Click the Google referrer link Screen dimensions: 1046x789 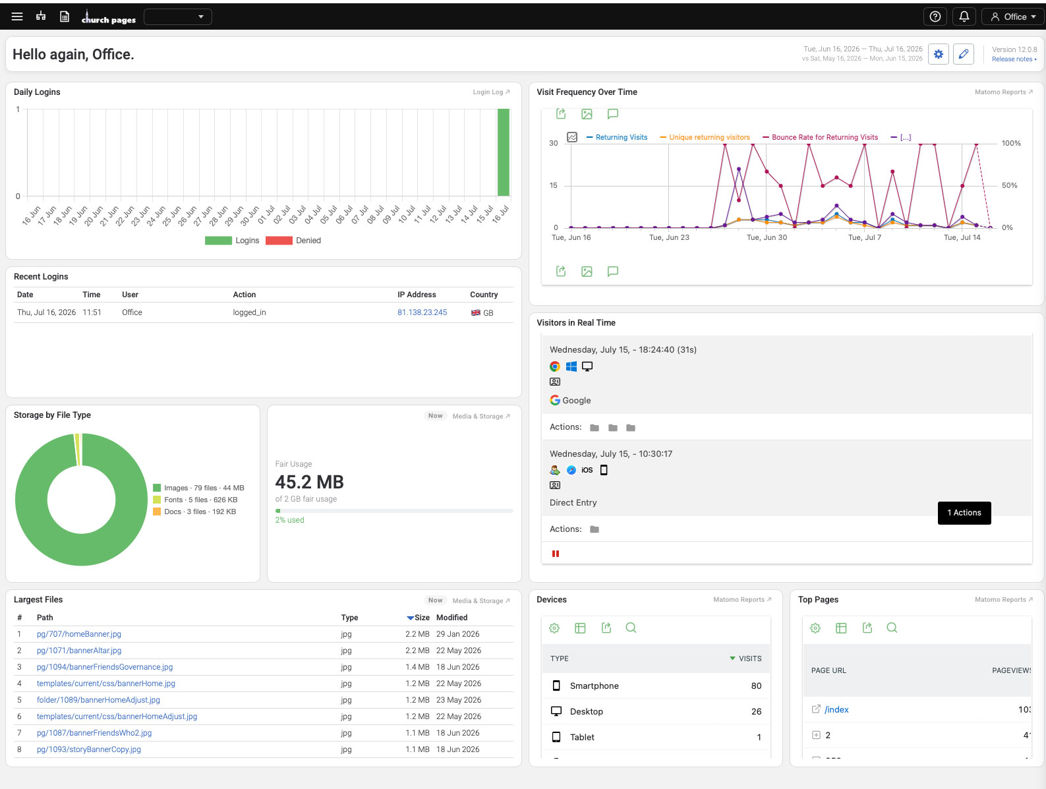coord(571,400)
